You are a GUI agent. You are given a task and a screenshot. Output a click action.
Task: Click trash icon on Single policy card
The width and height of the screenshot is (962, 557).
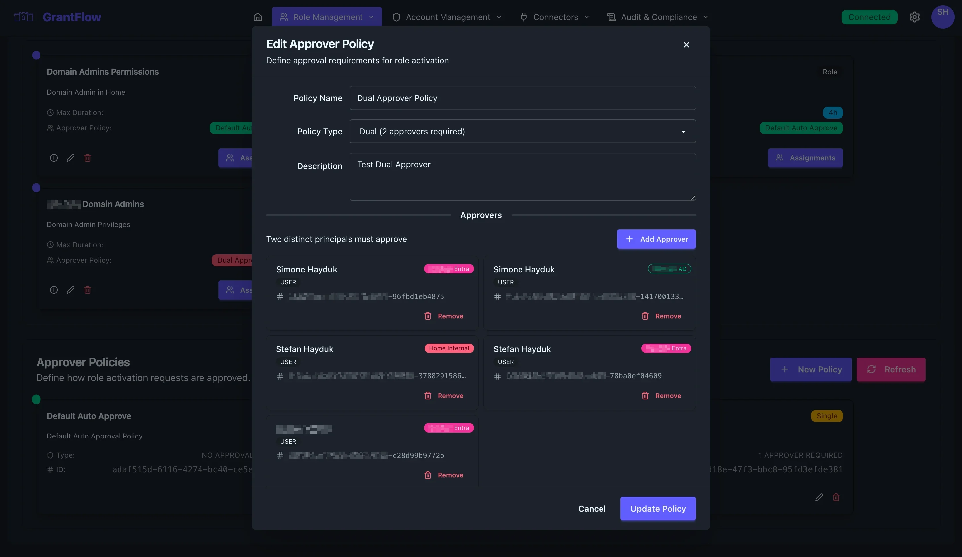[836, 497]
